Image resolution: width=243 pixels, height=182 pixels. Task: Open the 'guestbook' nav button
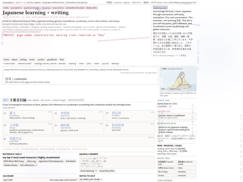pyautogui.click(x=52, y=59)
